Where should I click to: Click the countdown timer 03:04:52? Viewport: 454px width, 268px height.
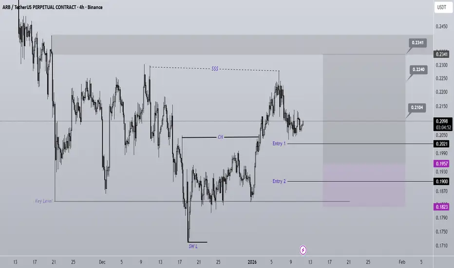coord(443,128)
